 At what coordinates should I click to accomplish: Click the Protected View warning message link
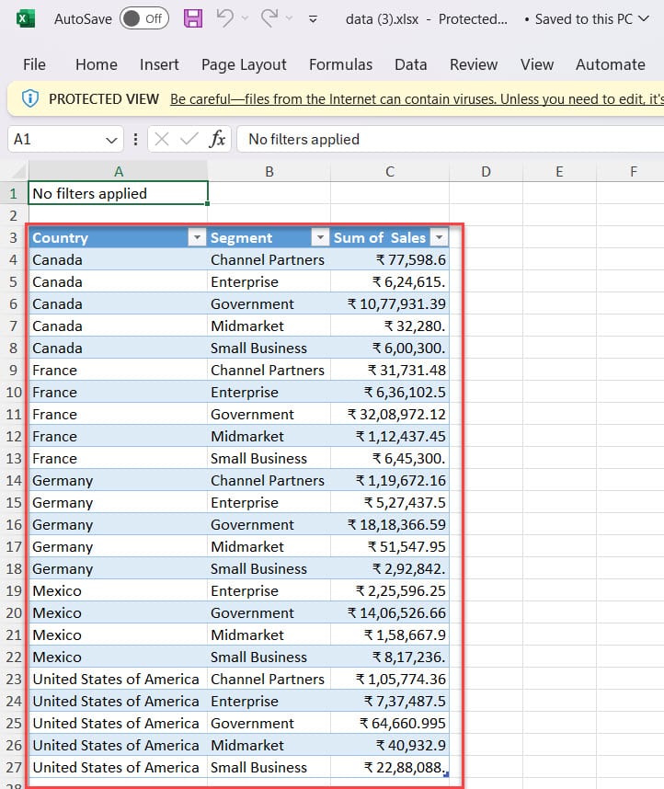click(417, 99)
